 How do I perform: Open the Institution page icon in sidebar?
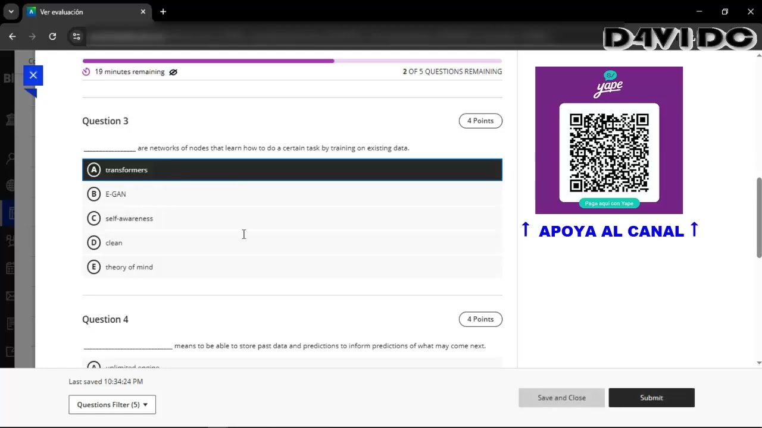tap(11, 120)
